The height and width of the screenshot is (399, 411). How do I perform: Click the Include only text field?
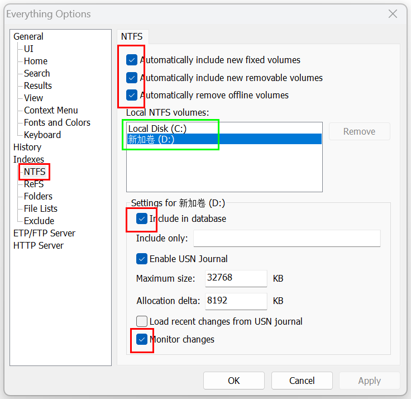(287, 238)
